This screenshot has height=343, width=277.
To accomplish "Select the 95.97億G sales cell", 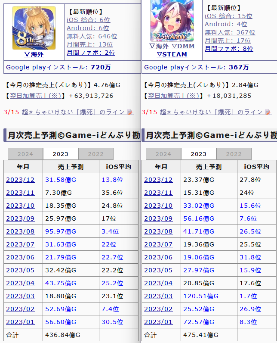I will click(x=71, y=231).
